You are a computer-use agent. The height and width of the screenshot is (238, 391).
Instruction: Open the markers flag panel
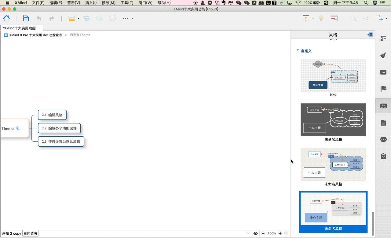pyautogui.click(x=383, y=89)
